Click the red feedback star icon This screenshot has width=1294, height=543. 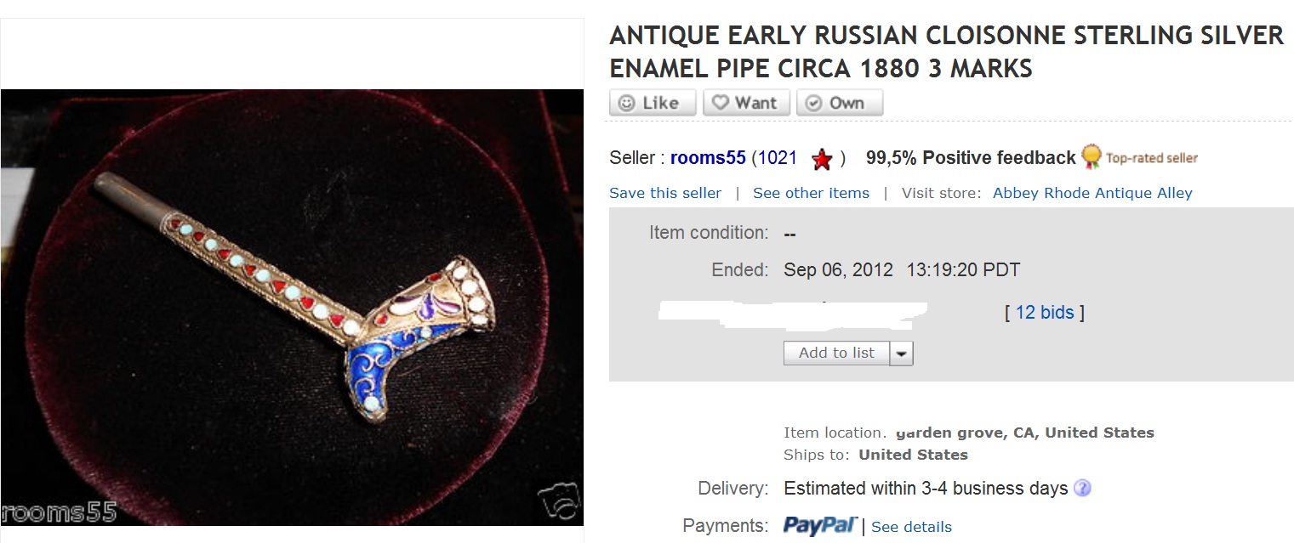click(x=822, y=159)
